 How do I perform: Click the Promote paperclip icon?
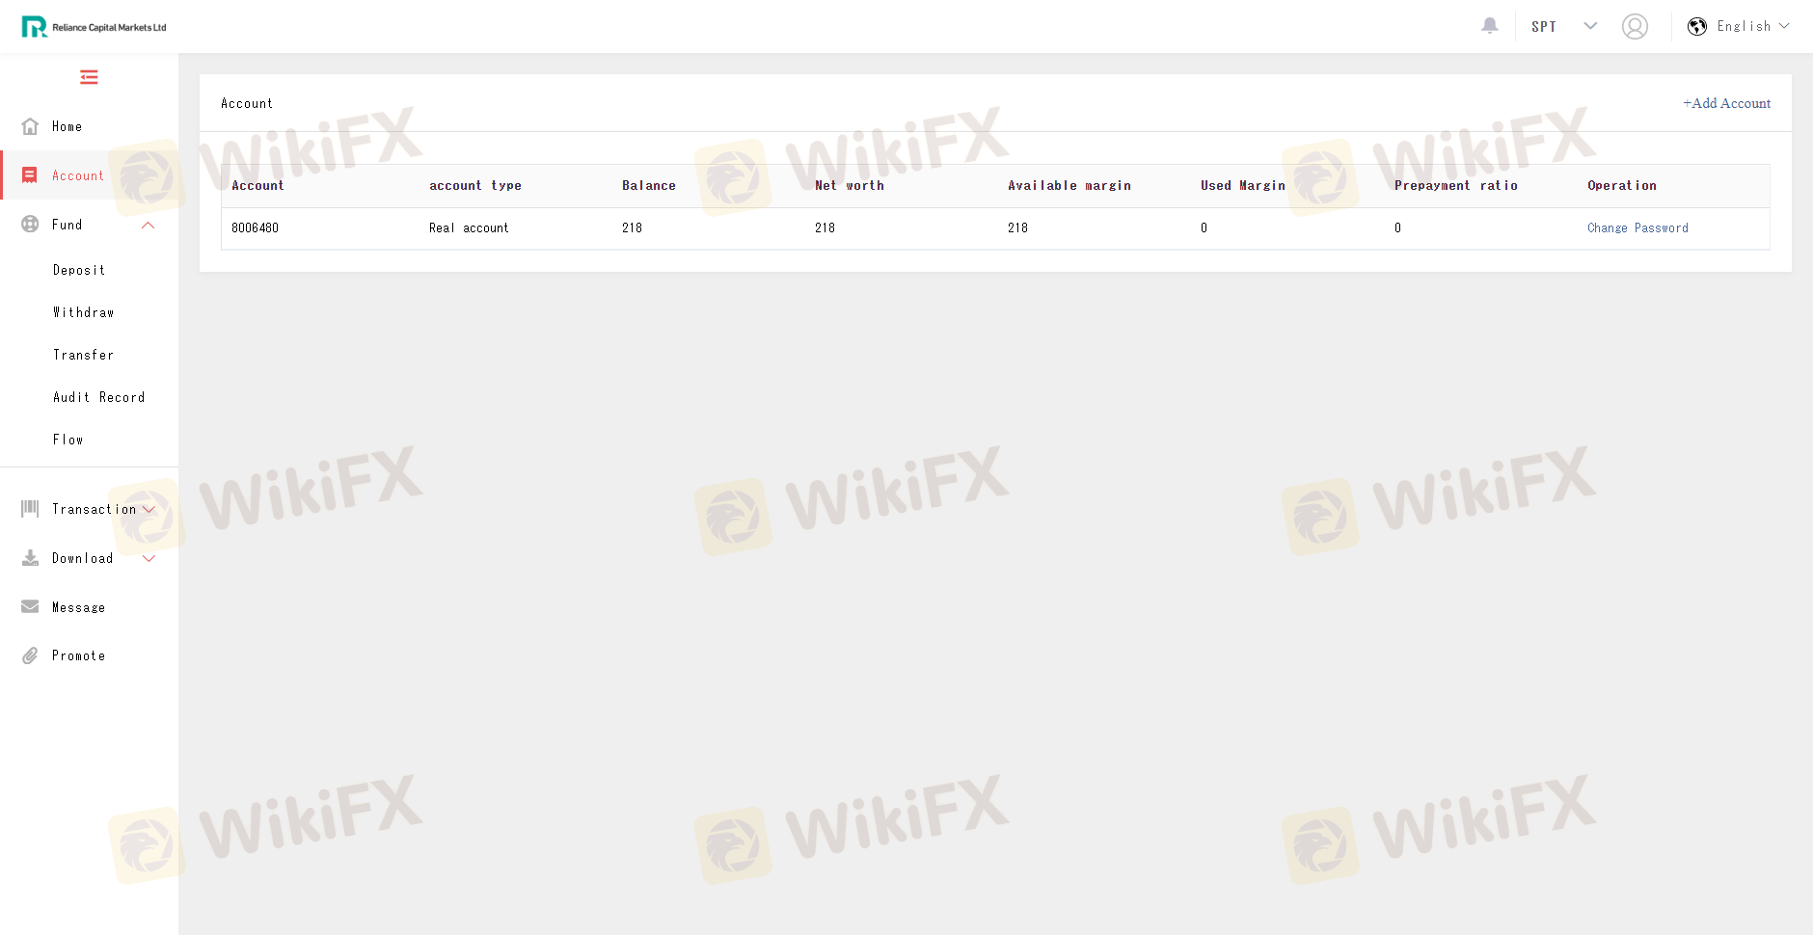30,655
